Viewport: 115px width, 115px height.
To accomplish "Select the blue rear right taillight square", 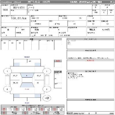I will [37, 96].
